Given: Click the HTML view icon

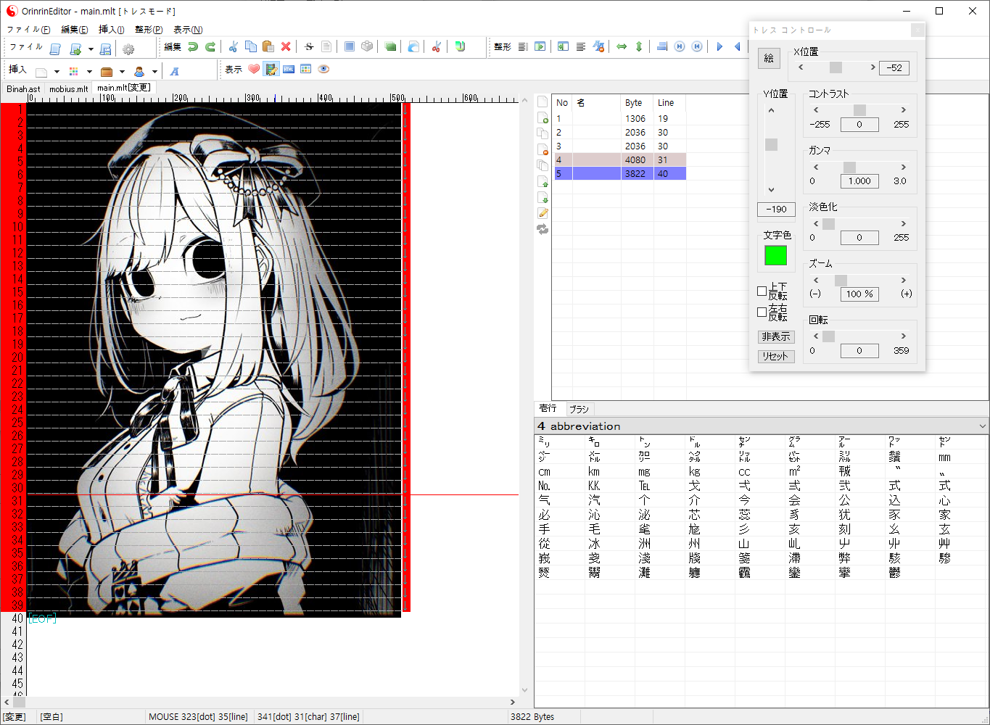Looking at the screenshot, I should 289,70.
